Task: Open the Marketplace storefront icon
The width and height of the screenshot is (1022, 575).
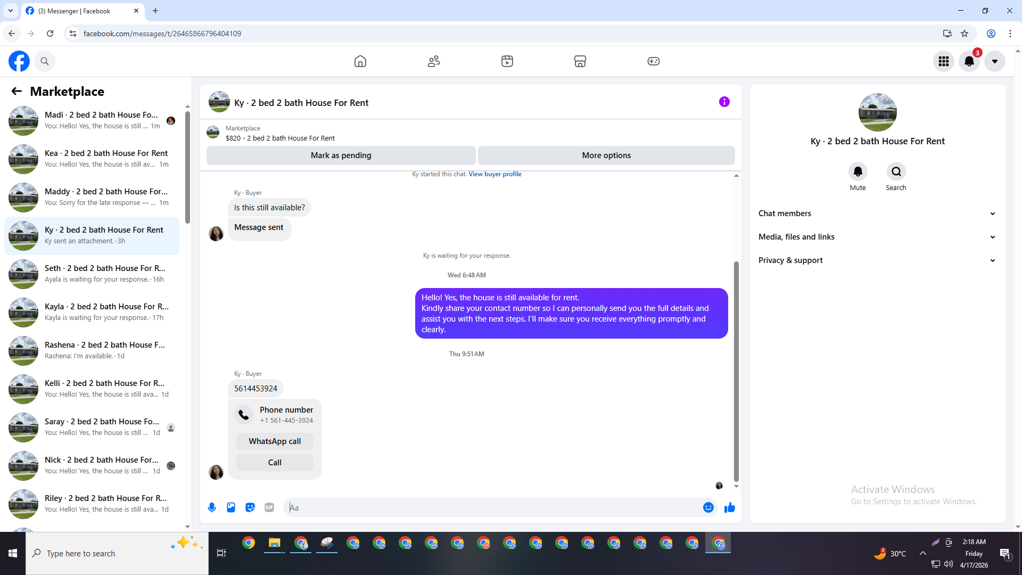Action: [x=580, y=61]
